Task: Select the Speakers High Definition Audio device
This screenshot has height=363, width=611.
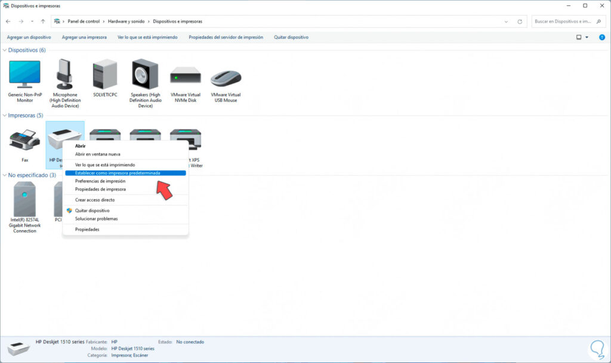Action: [x=145, y=83]
